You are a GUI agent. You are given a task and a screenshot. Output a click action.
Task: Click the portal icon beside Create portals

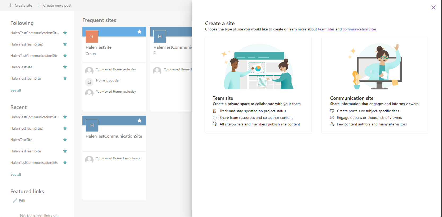pos(332,111)
